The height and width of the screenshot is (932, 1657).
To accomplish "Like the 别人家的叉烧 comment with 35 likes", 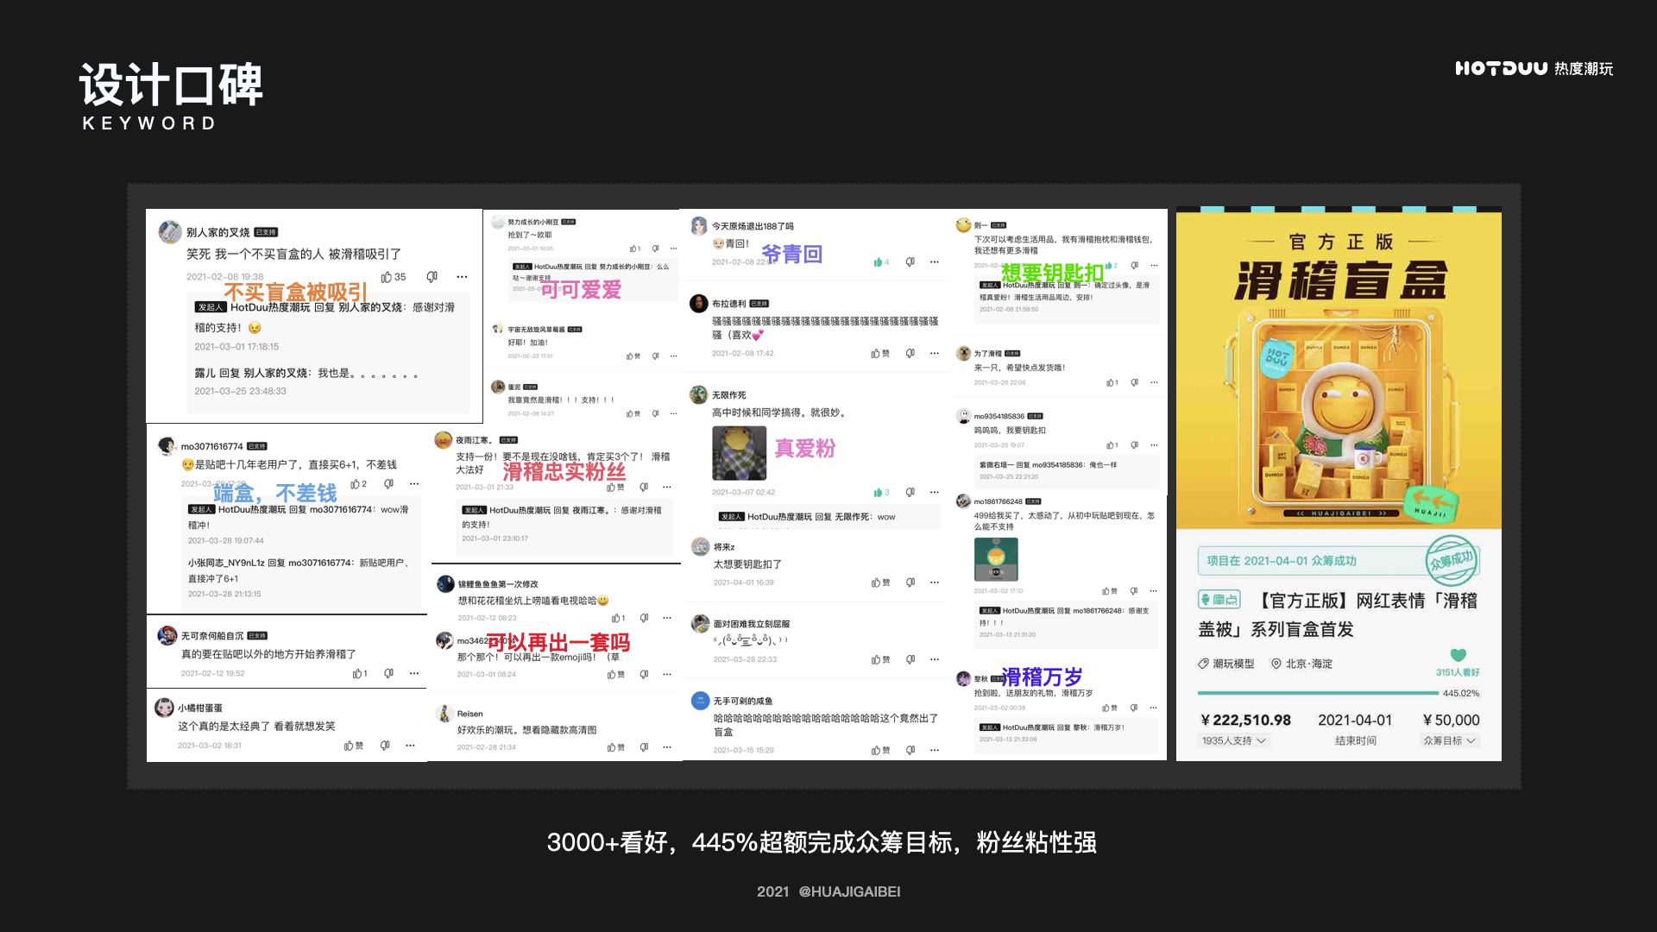I will pyautogui.click(x=387, y=277).
